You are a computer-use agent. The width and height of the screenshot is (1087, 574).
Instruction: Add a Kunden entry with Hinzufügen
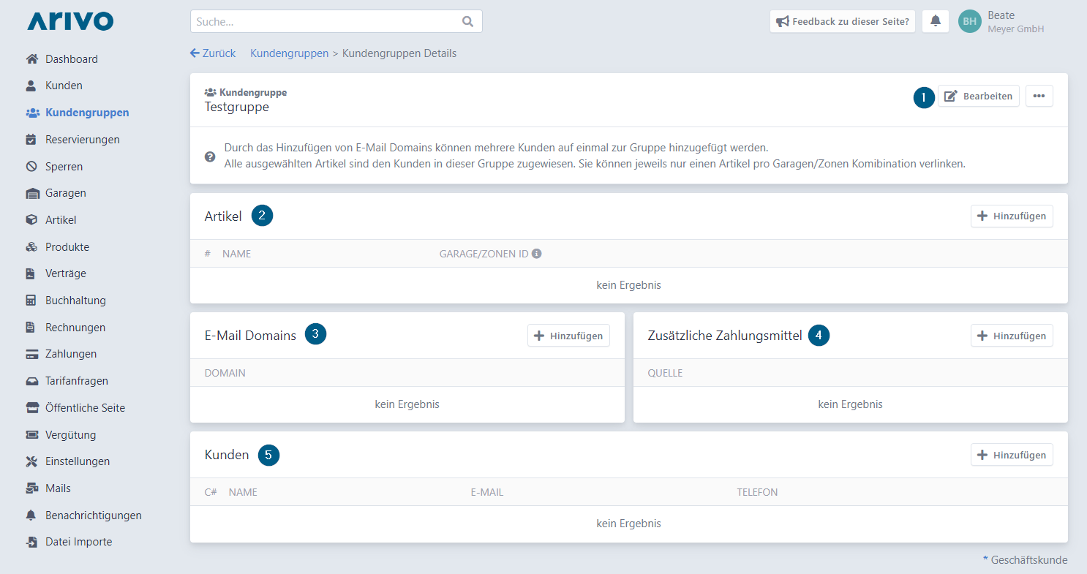(x=1012, y=455)
